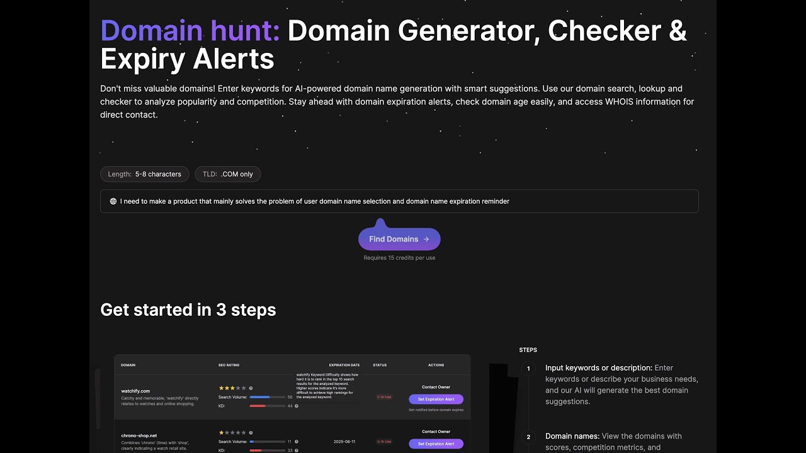Click the help icon beside watchify.com KD value
Image resolution: width=806 pixels, height=453 pixels.
tap(296, 406)
